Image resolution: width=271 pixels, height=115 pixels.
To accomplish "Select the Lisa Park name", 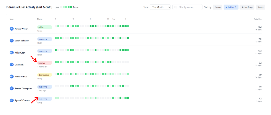I will click(19, 64).
